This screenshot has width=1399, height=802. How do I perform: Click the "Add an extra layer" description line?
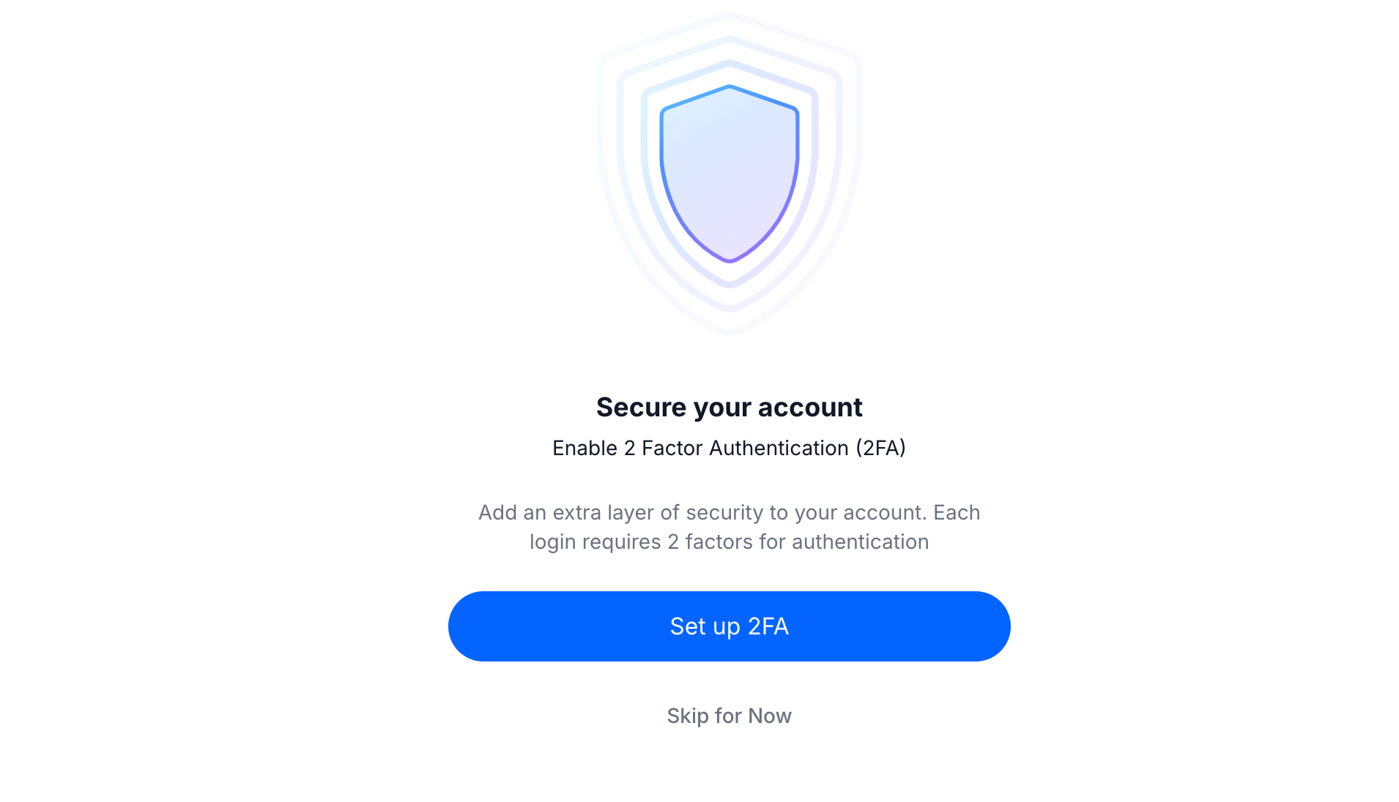click(729, 512)
